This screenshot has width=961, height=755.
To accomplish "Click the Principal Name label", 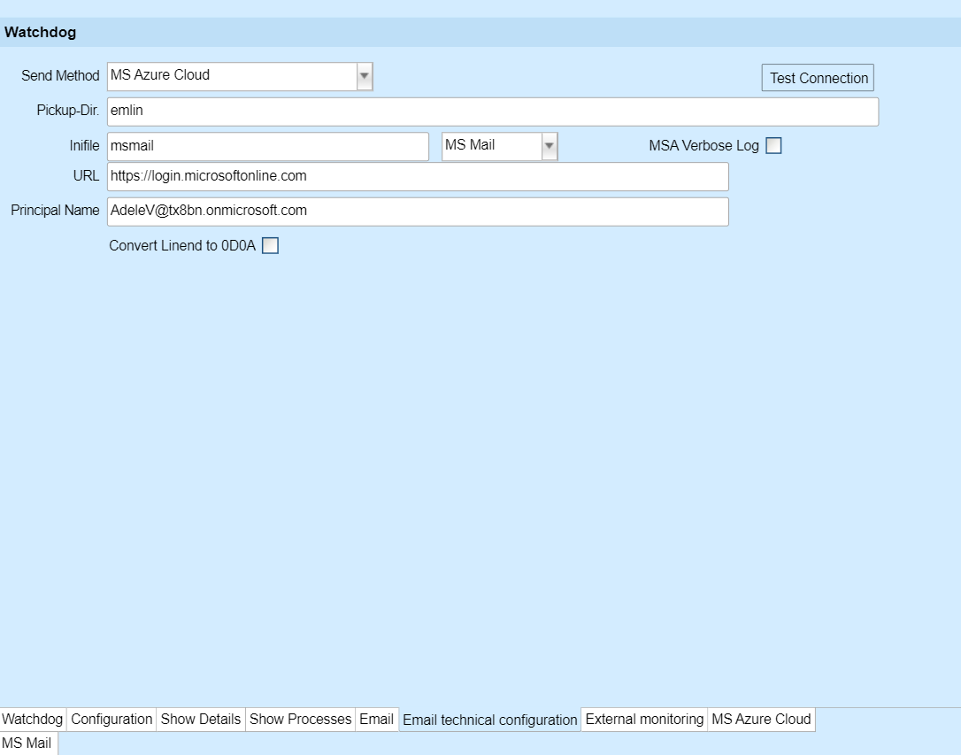I will pyautogui.click(x=55, y=210).
